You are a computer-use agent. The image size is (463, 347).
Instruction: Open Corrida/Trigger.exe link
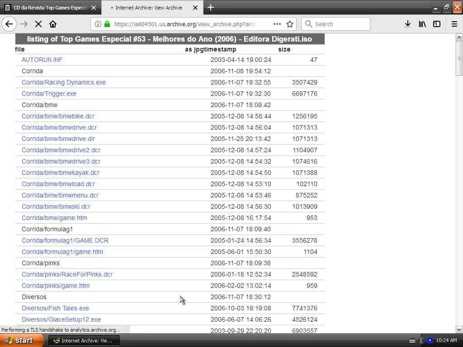(49, 94)
